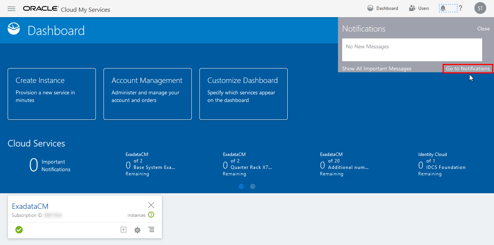Select the Identity Cloud IDCS Foundation metric

coord(442,164)
